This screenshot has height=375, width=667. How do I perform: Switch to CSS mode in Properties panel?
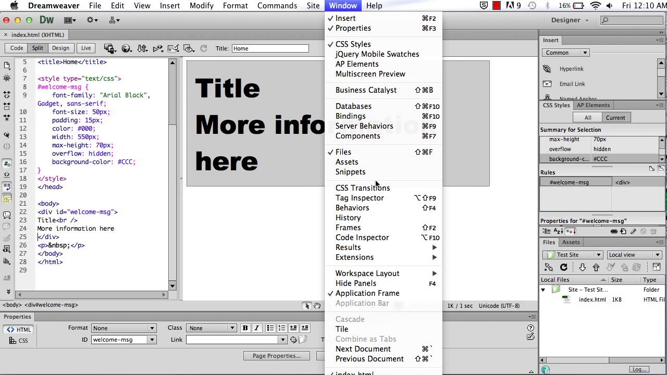[x=18, y=341]
